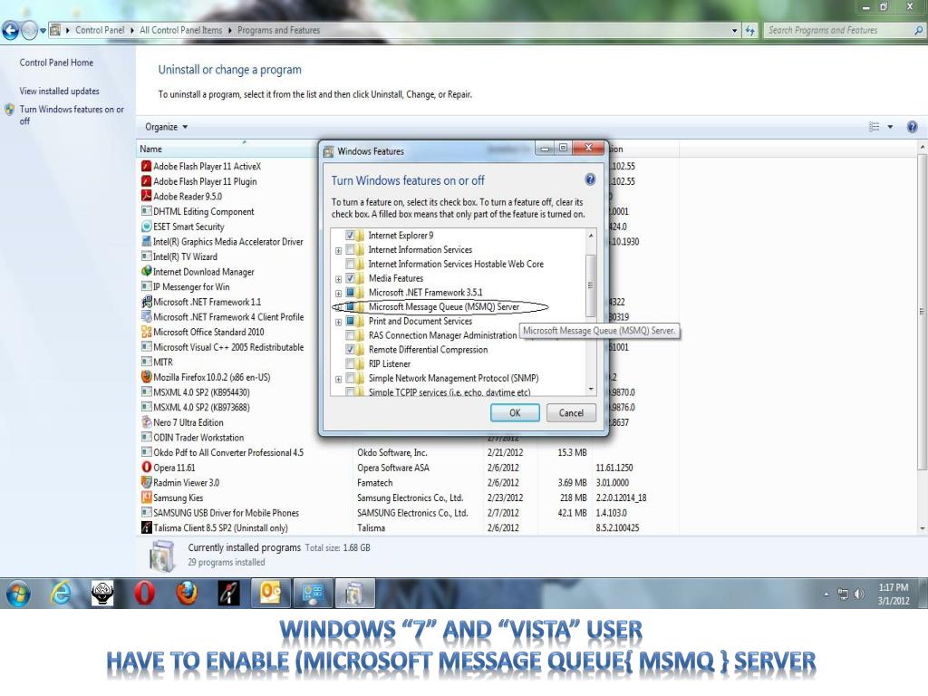Click the programs list vertical scrollbar thumb

click(922, 311)
